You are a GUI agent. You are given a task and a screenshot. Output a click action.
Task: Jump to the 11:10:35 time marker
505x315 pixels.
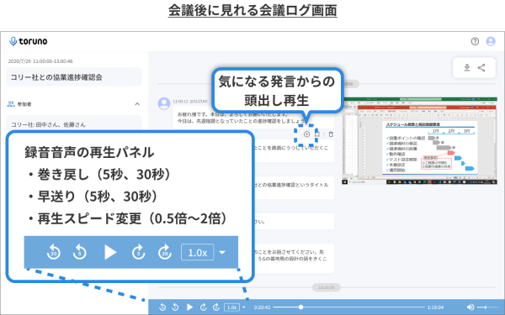327,287
